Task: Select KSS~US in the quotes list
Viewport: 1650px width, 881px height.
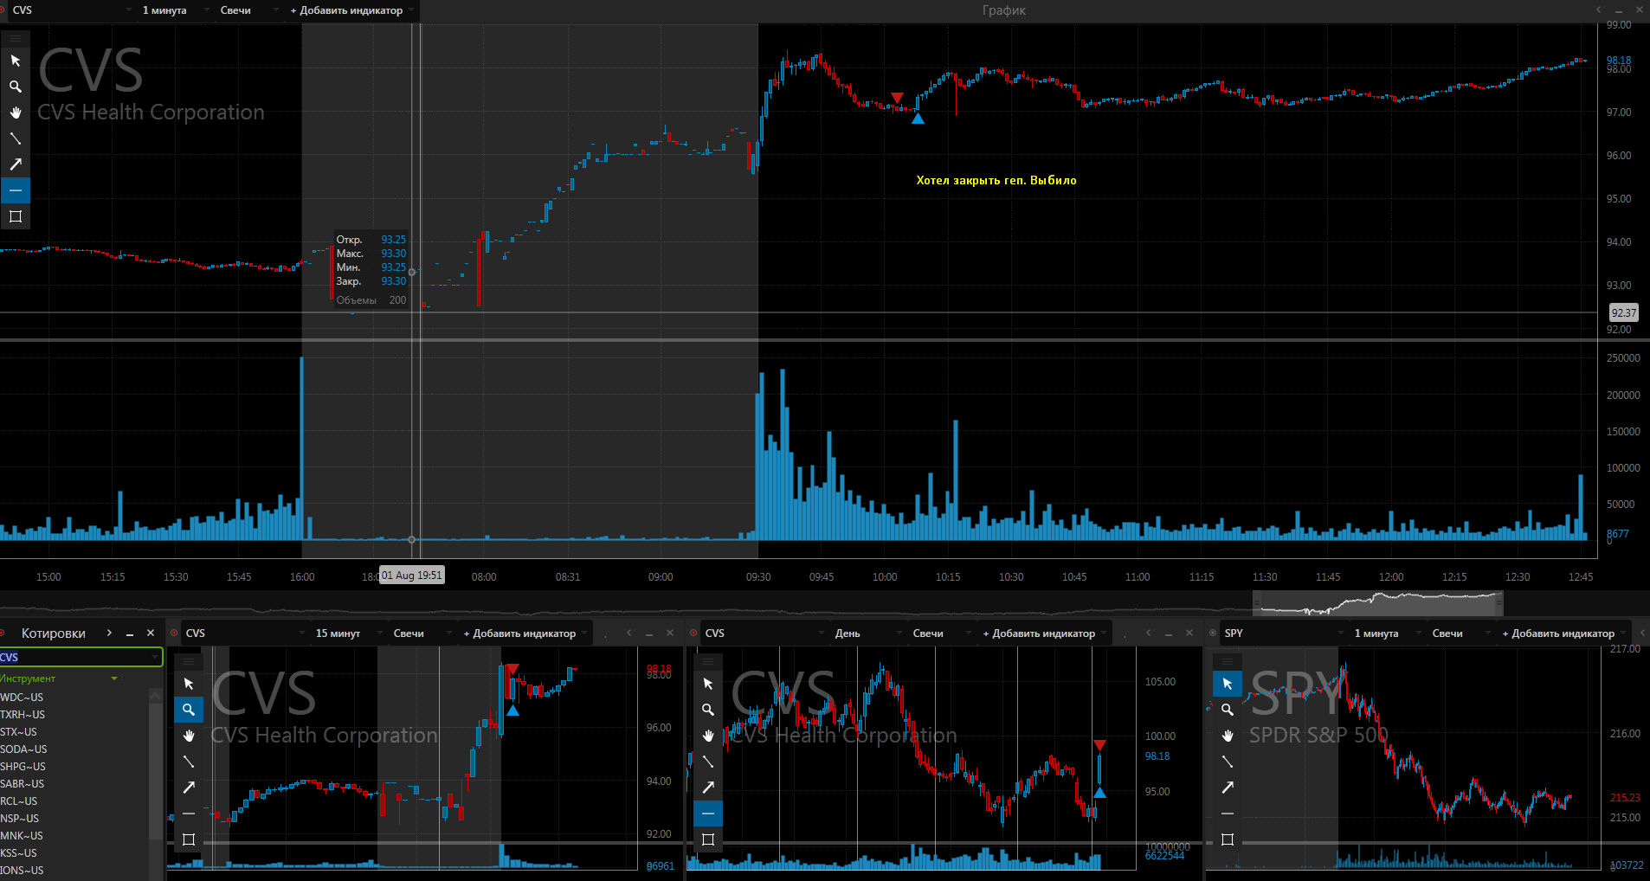Action: click(74, 853)
